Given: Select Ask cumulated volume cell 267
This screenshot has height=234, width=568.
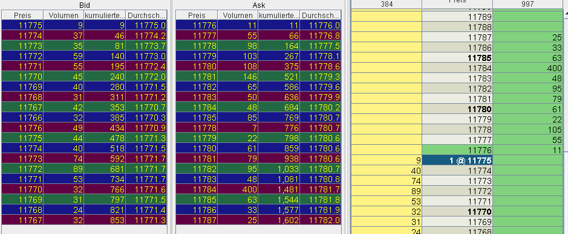Looking at the screenshot, I should coord(279,56).
